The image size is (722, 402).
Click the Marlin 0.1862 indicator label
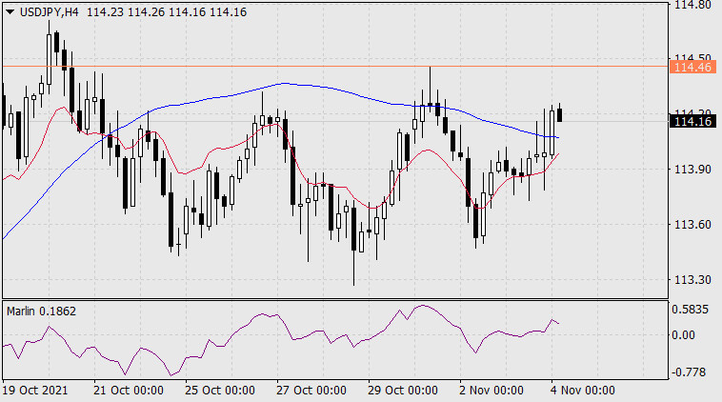[x=42, y=312]
